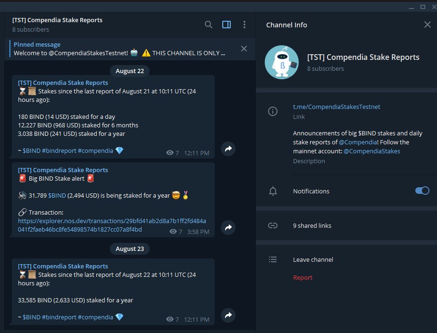Click view count eye on the 3:58 PM message

[173, 232]
